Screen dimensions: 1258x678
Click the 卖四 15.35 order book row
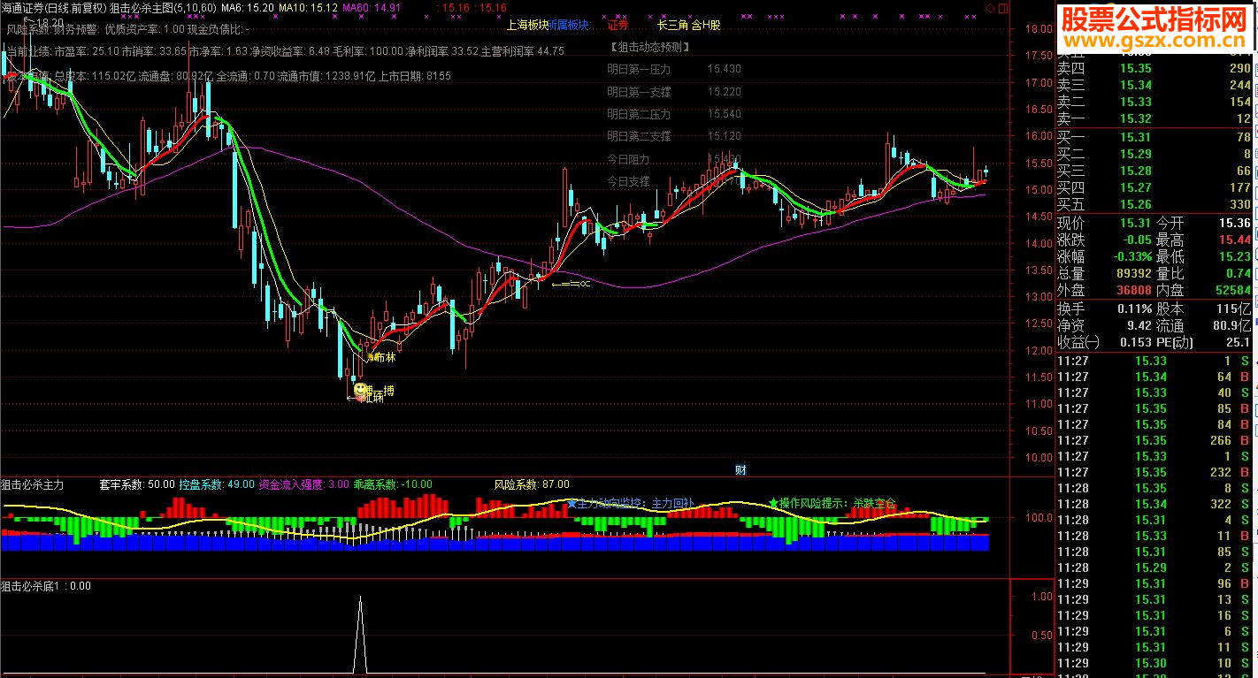pyautogui.click(x=1155, y=68)
